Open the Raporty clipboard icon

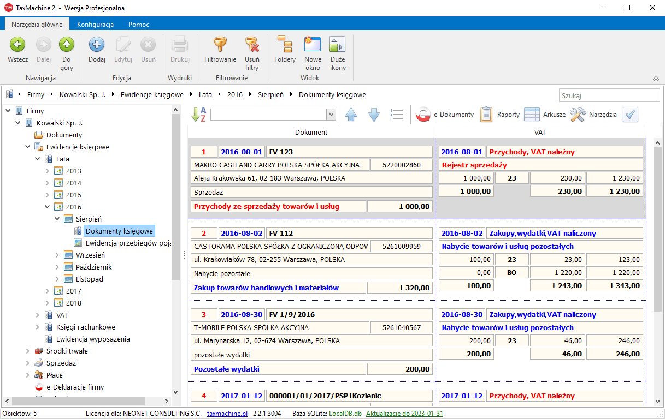tap(486, 115)
